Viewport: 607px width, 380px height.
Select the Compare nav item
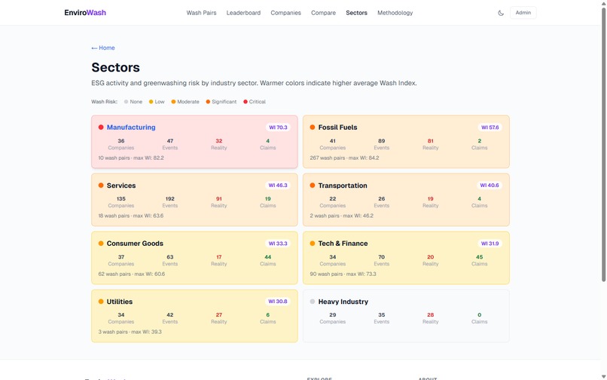(x=323, y=13)
